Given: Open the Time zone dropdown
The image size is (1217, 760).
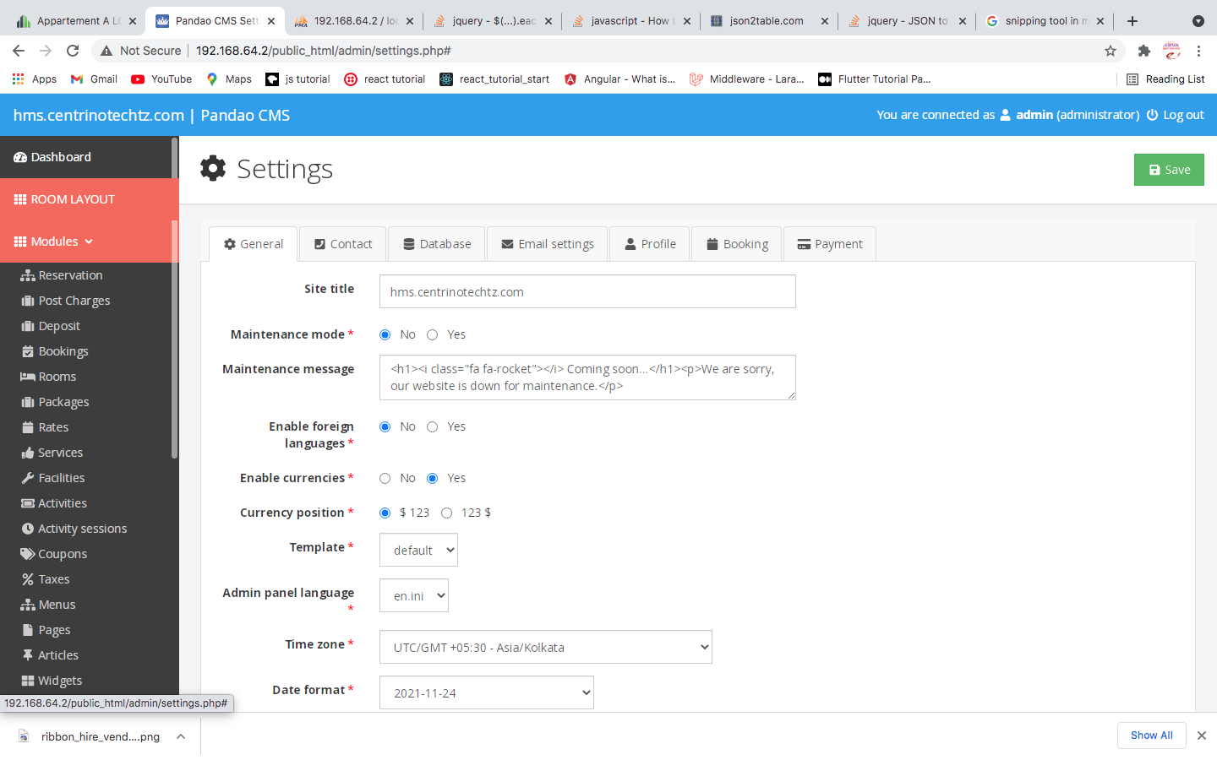Looking at the screenshot, I should pyautogui.click(x=545, y=648).
